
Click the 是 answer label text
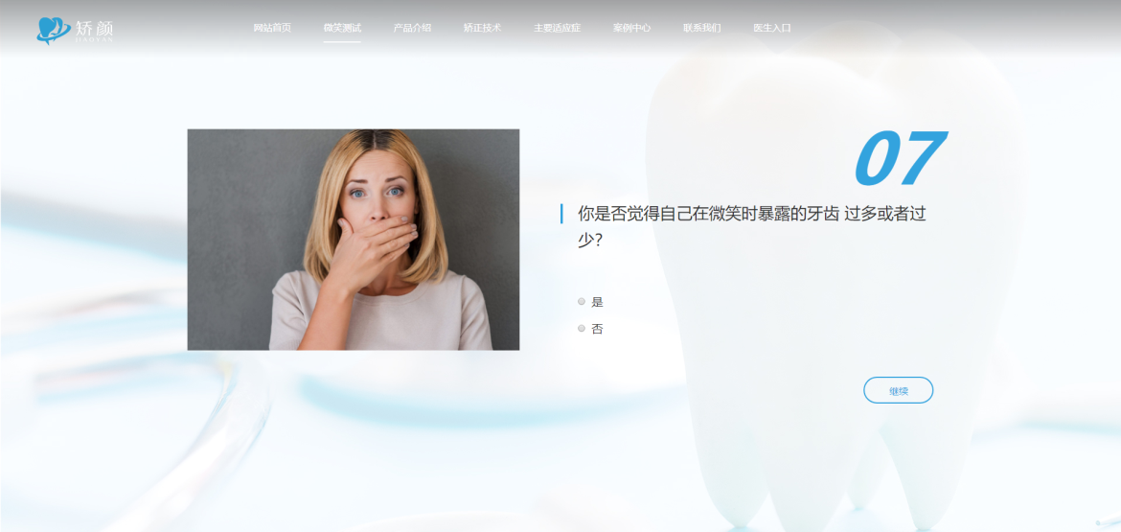(x=598, y=302)
